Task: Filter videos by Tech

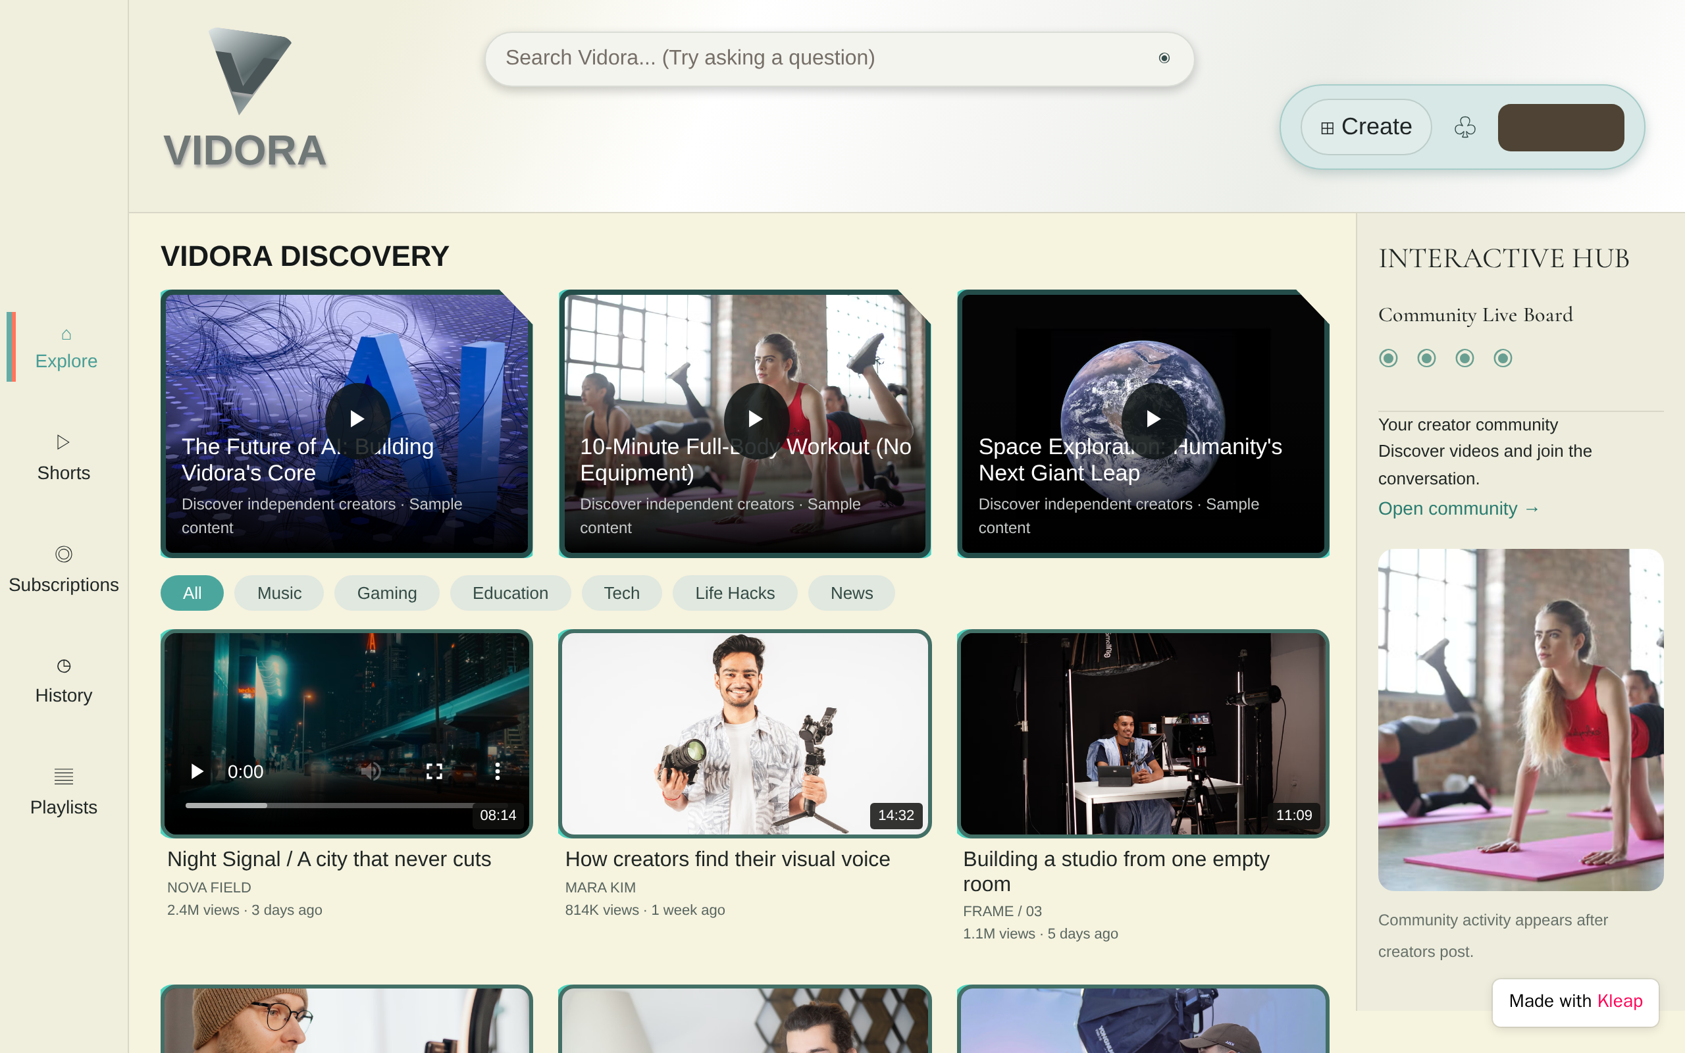Action: point(622,593)
